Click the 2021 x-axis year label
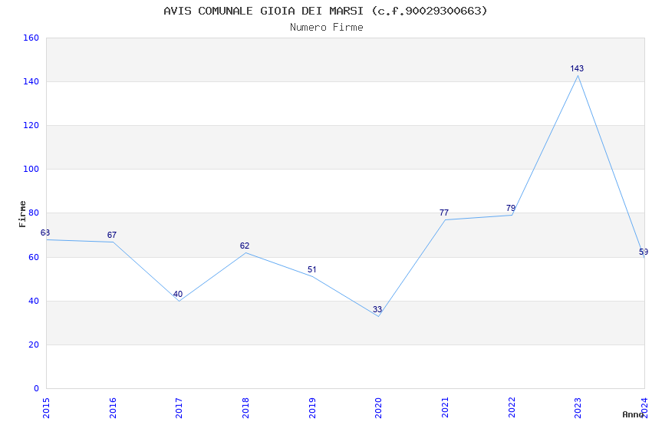The width and height of the screenshot is (652, 422). [x=446, y=407]
